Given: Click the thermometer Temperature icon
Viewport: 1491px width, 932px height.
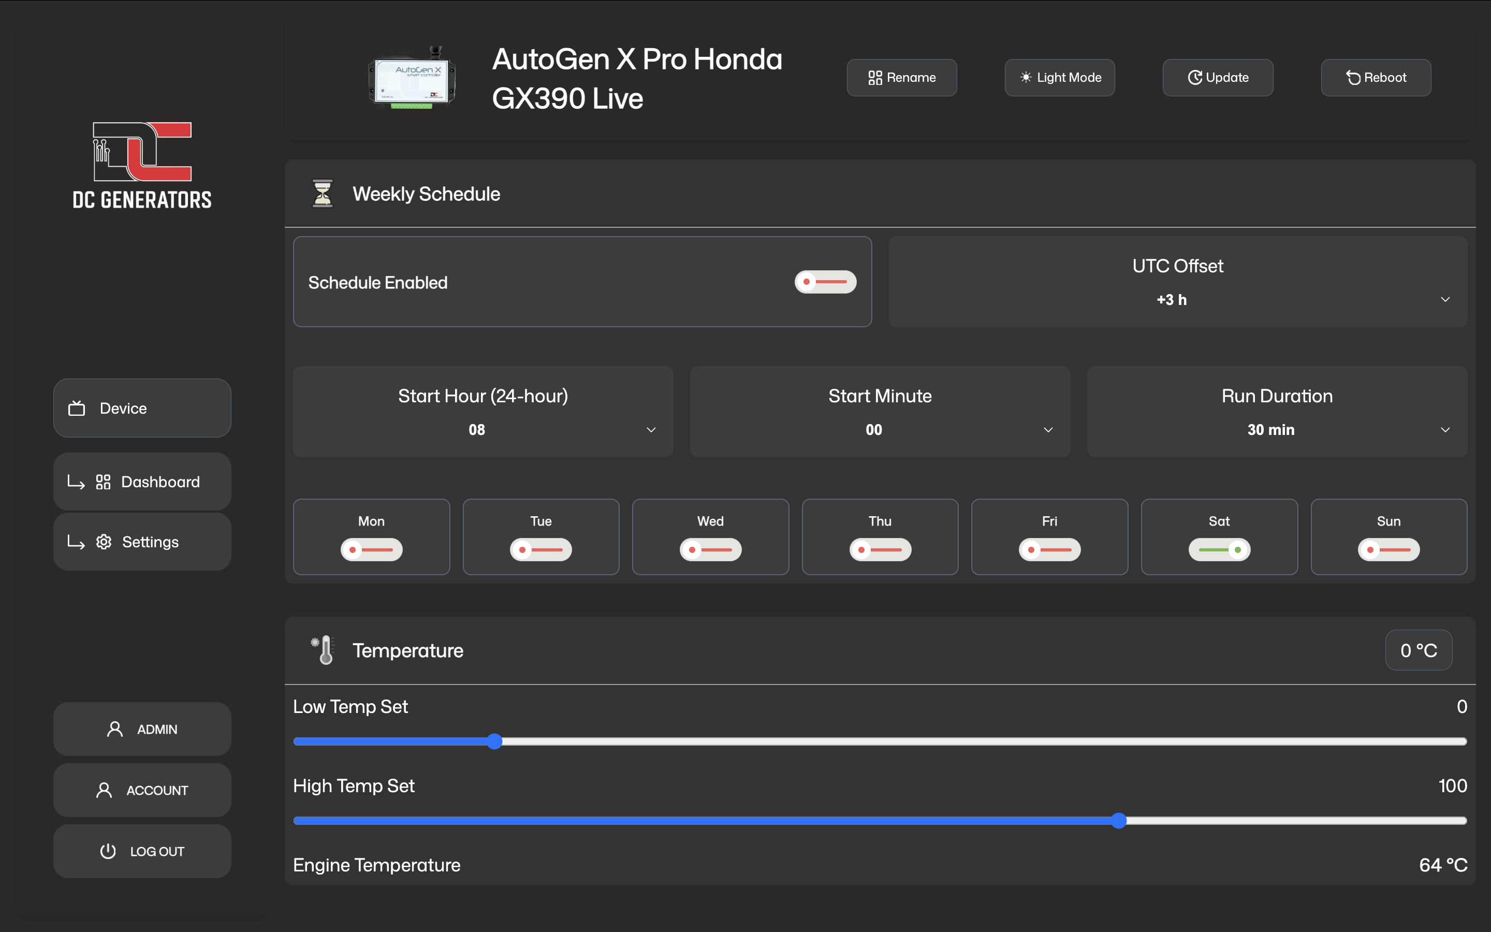Looking at the screenshot, I should tap(324, 650).
